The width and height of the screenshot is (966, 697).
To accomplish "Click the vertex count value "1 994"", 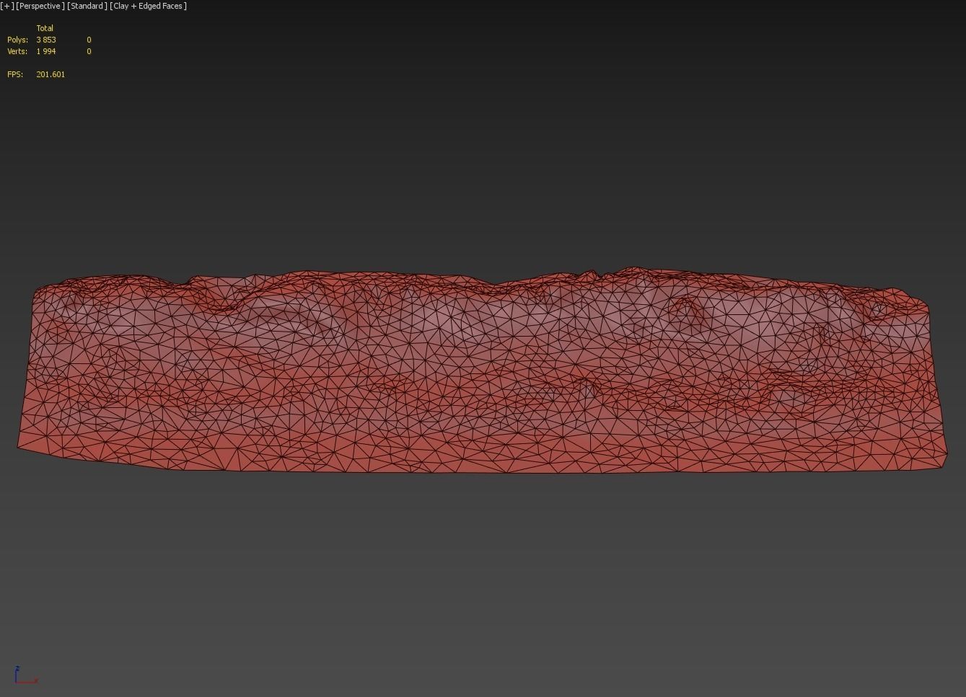I will pyautogui.click(x=46, y=51).
